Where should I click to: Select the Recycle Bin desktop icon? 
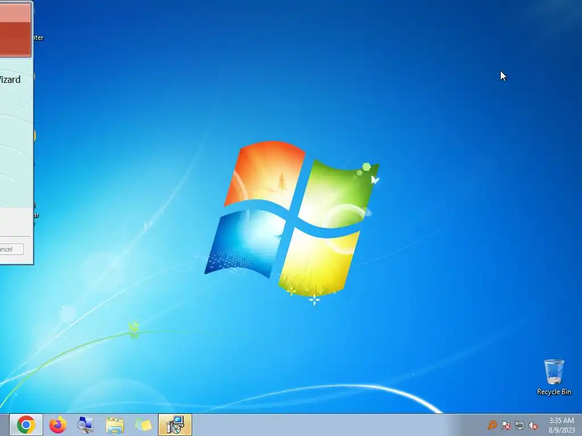pos(554,377)
